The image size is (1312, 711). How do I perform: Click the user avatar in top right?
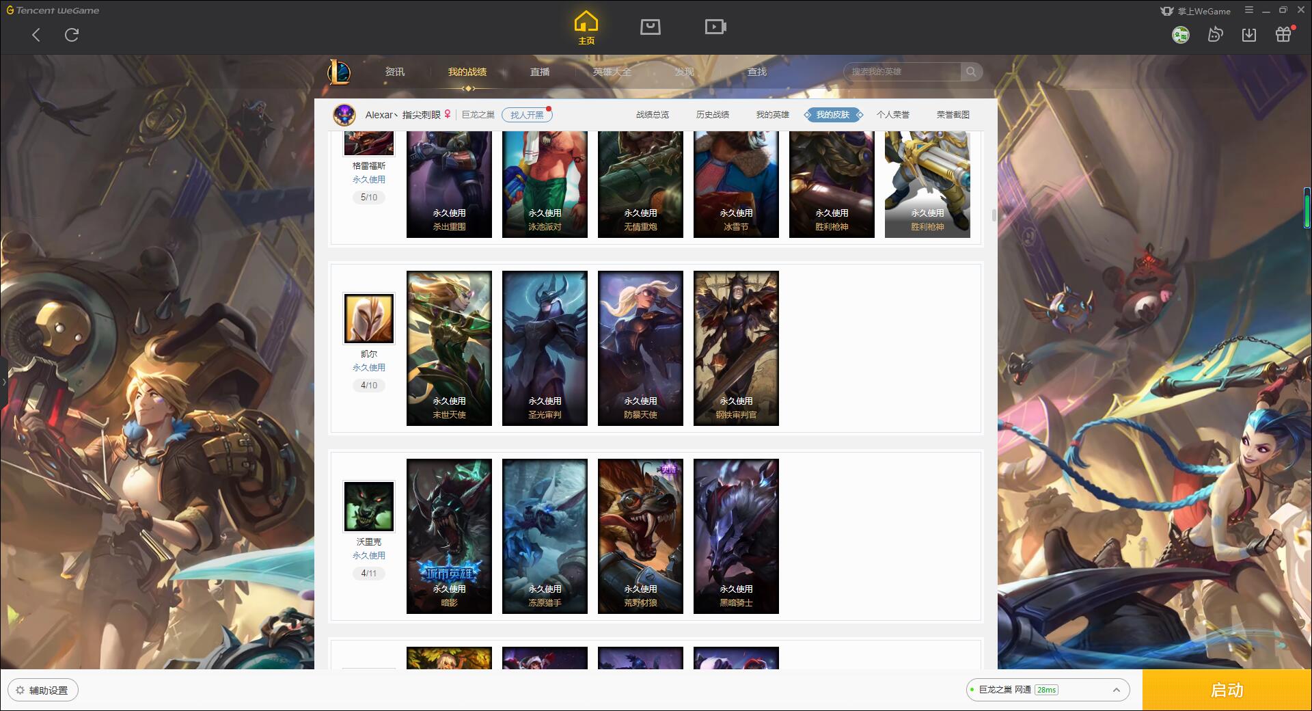[1180, 35]
